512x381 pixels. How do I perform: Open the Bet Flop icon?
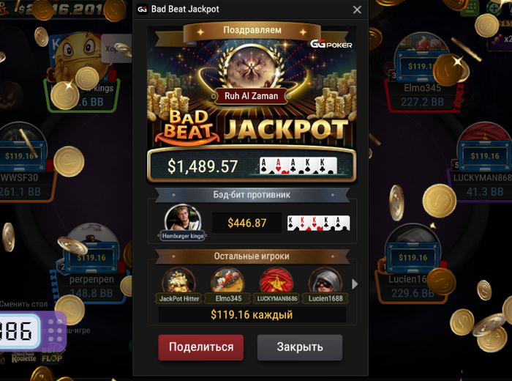pos(52,356)
